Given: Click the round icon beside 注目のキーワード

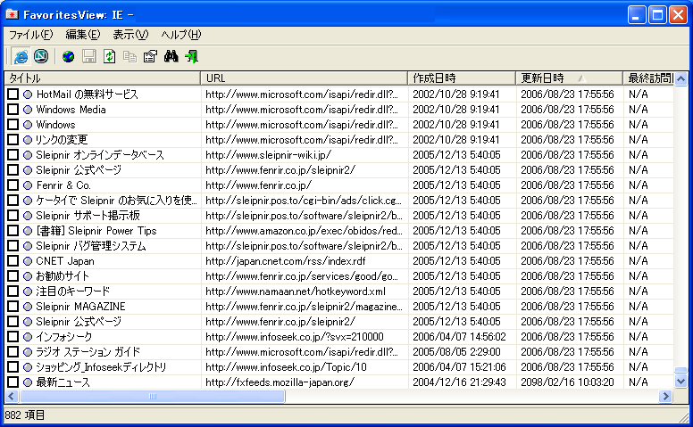Looking at the screenshot, I should click(x=28, y=292).
